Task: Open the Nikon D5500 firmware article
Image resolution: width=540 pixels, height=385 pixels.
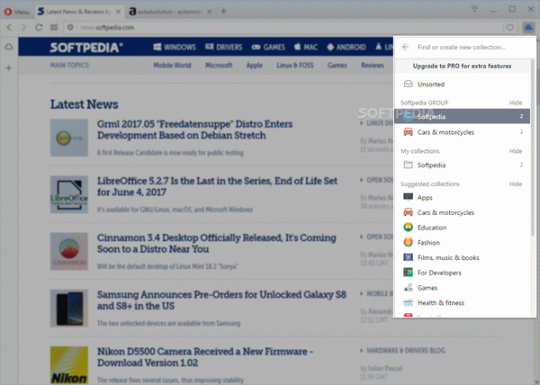Action: [205, 357]
